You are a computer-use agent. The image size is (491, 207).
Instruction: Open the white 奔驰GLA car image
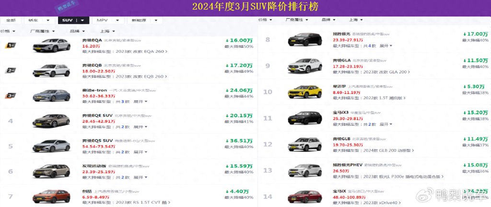click(304, 66)
